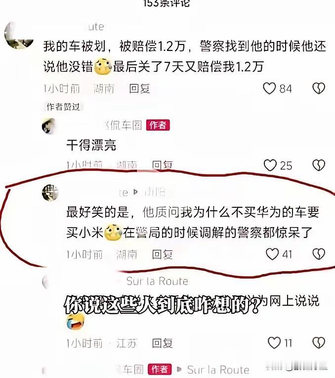
Task: Open top commenter's profile picture
Action: pos(19,36)
